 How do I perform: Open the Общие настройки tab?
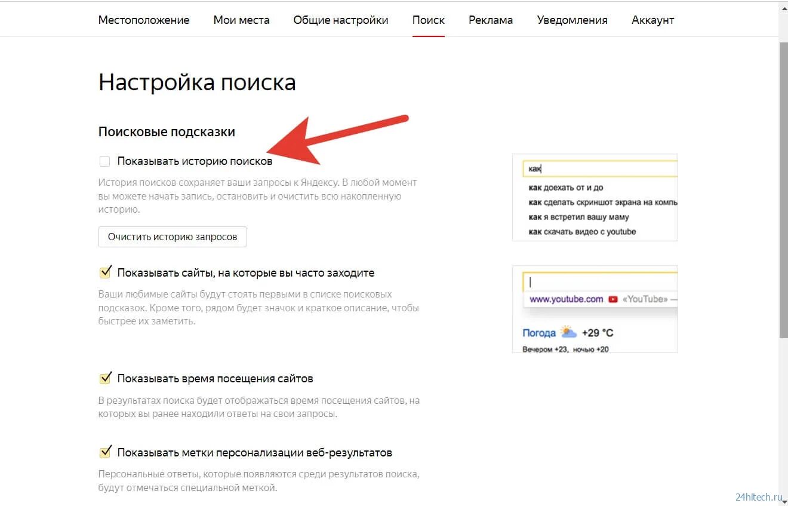point(341,20)
